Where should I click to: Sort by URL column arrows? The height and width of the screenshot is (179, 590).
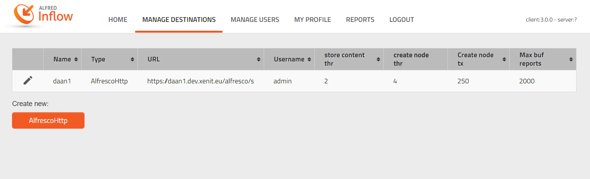[x=259, y=60]
